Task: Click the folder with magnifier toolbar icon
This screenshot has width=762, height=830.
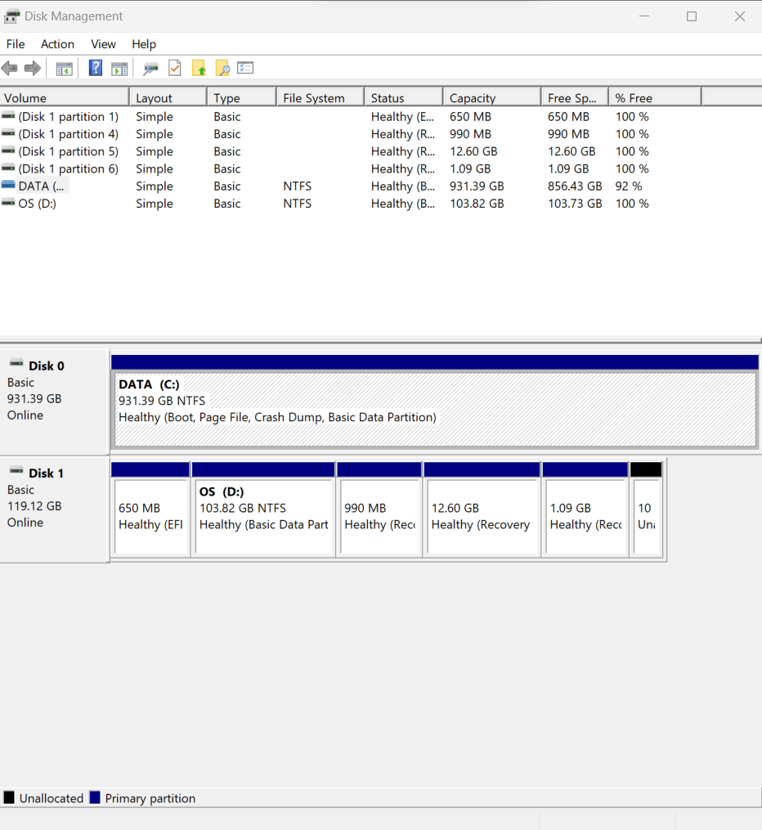Action: (x=222, y=68)
